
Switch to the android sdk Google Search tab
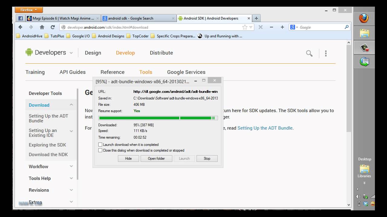click(139, 18)
